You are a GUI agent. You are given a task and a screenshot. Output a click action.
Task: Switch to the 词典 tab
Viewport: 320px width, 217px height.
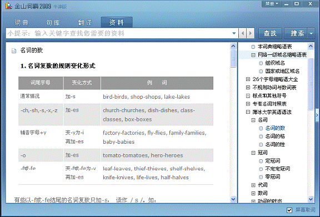click(x=22, y=23)
